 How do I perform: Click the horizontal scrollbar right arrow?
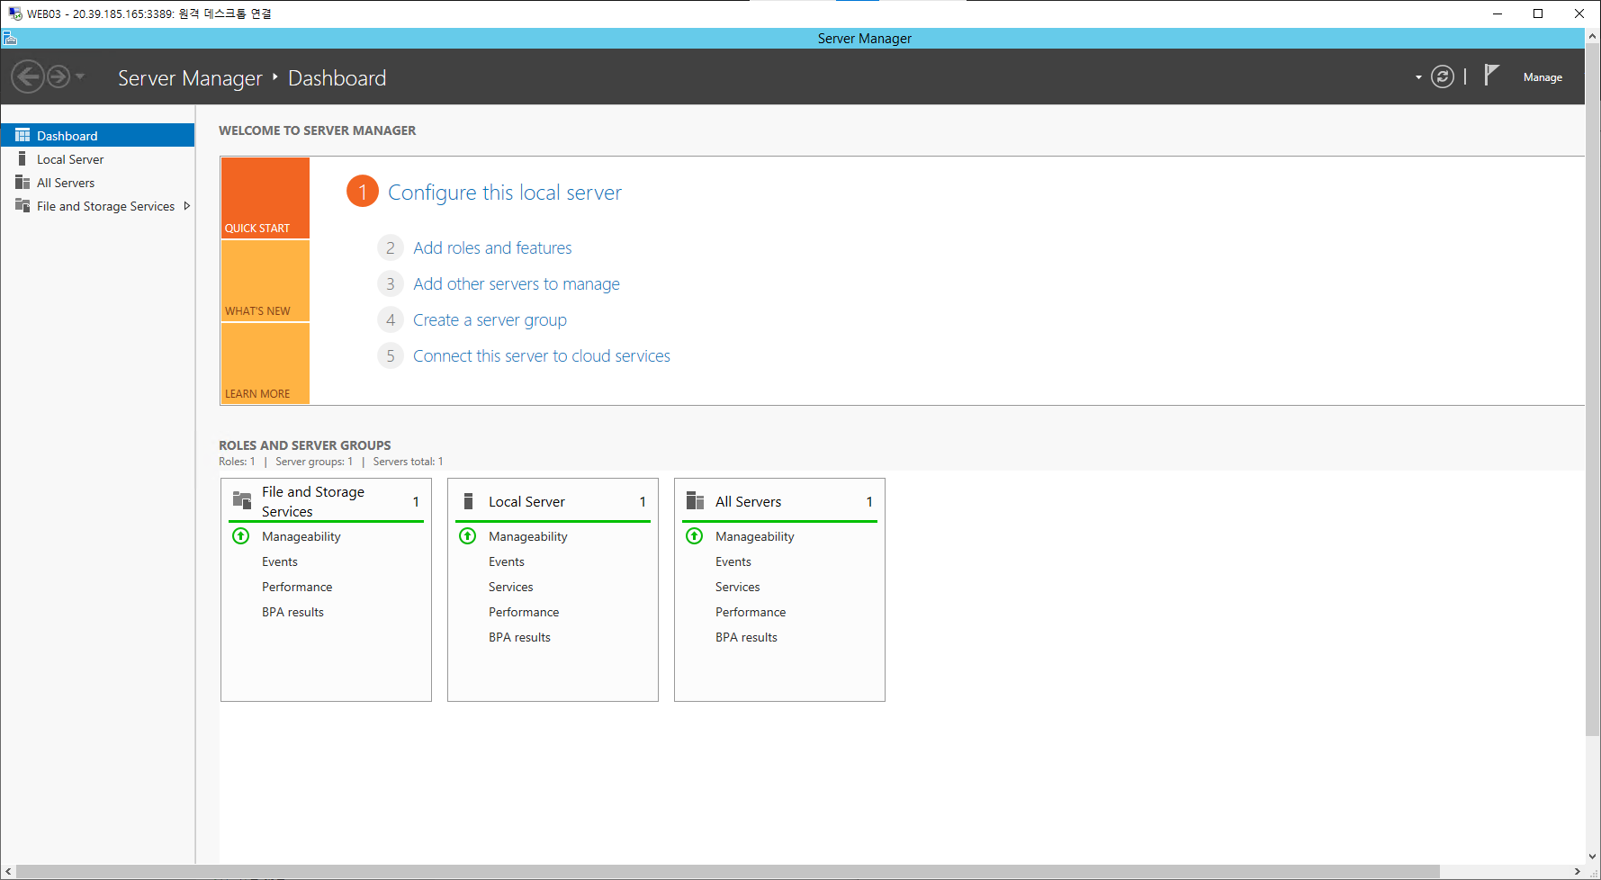pyautogui.click(x=1577, y=871)
